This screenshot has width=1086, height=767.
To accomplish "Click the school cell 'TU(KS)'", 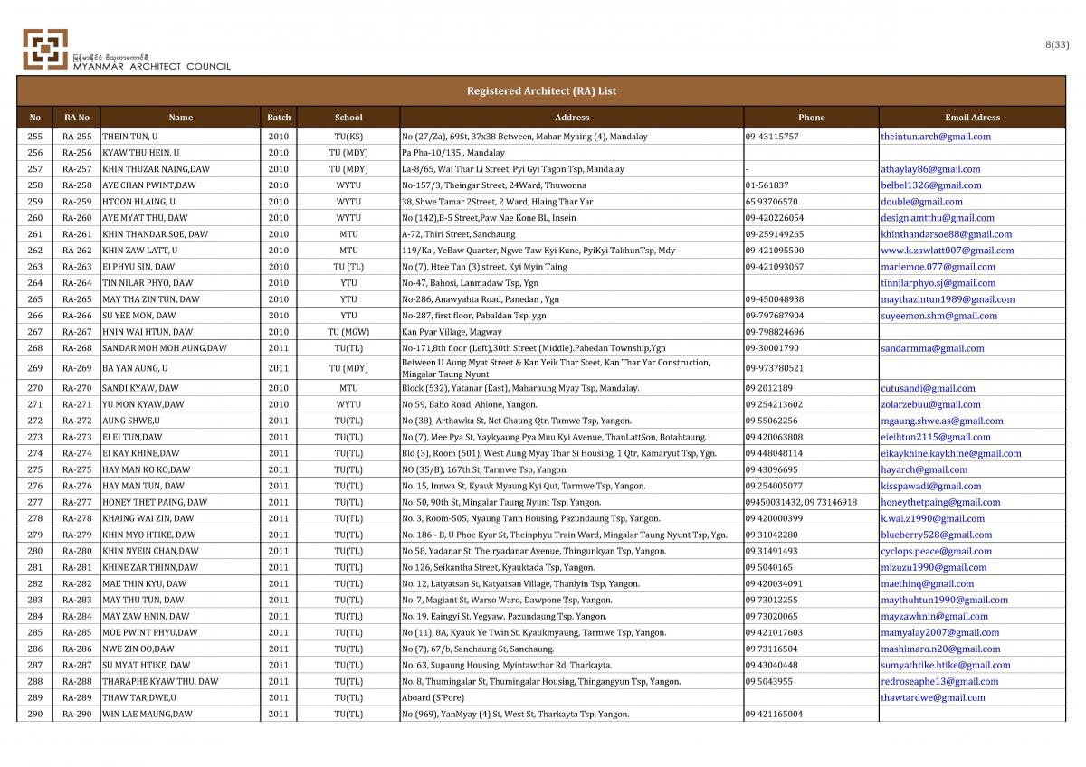I will pyautogui.click(x=348, y=137).
